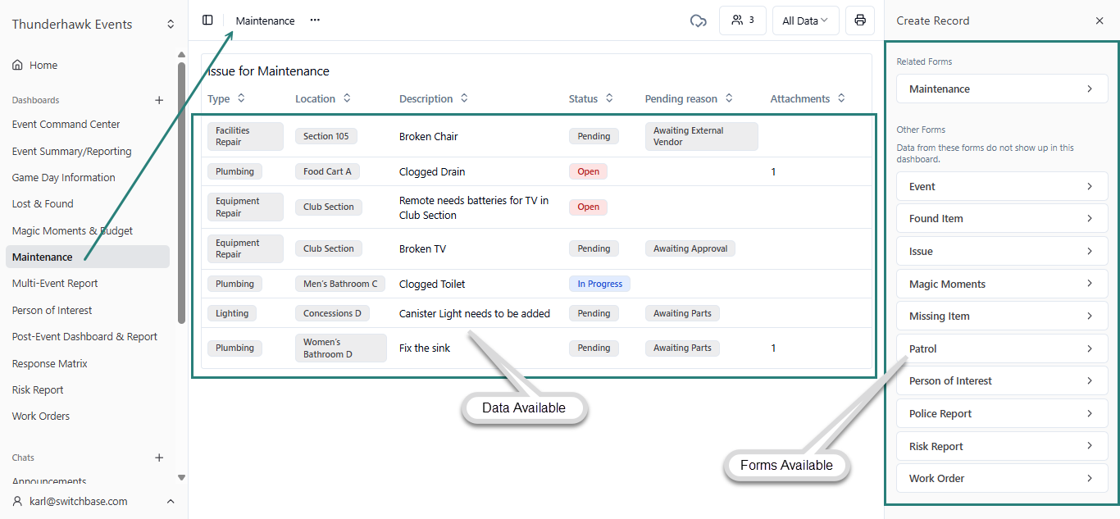Sort table by Type column
Image resolution: width=1120 pixels, height=519 pixels.
(x=241, y=98)
